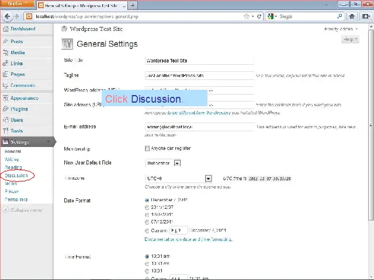Open Discussion settings in sidebar

point(16,176)
